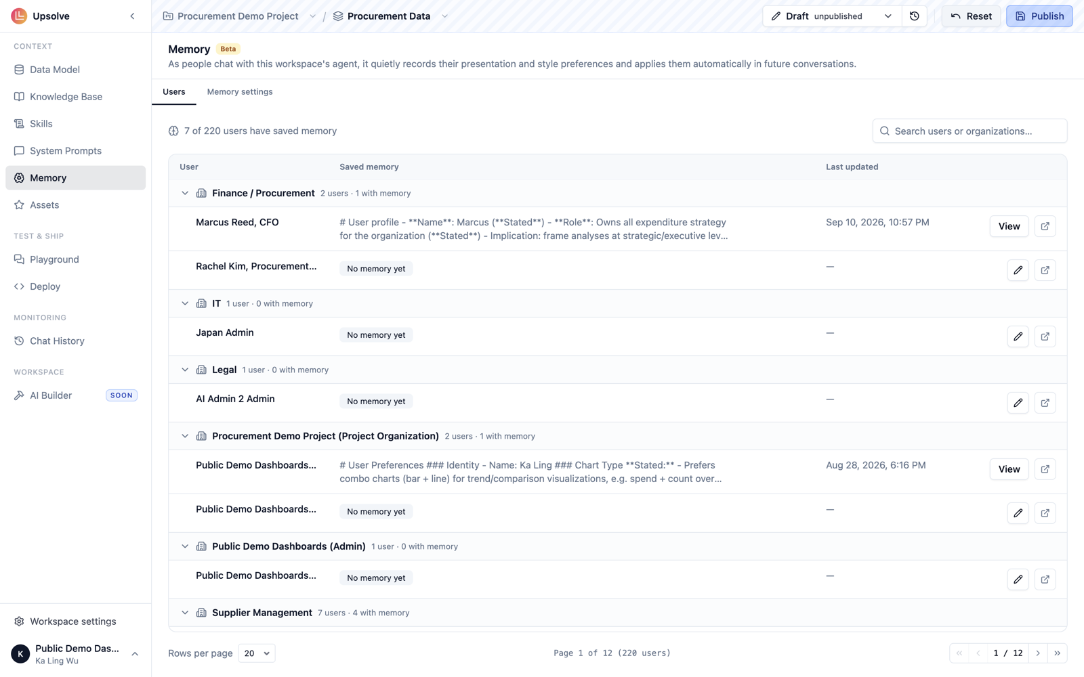Collapse Procurement Demo Project (Project Organization) group
The image size is (1084, 677).
[x=185, y=437]
